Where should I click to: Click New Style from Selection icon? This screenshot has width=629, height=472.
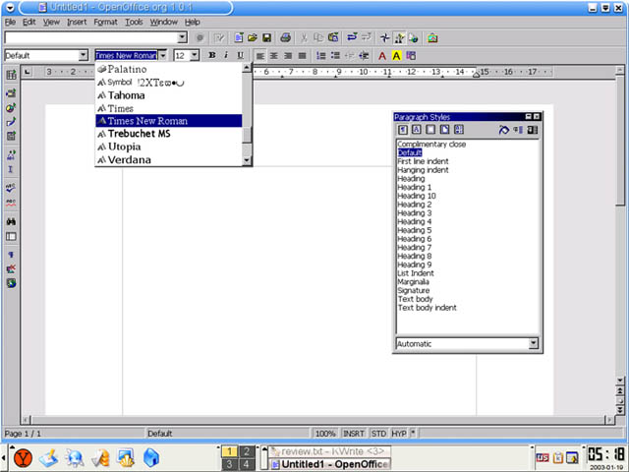pyautogui.click(x=518, y=130)
